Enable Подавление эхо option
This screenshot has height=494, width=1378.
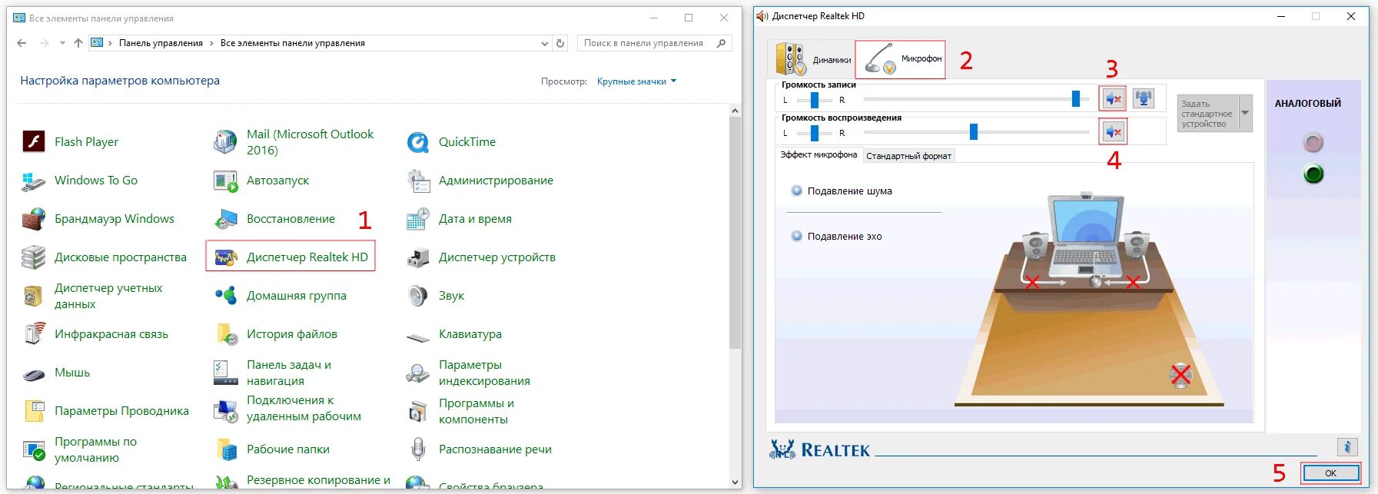tap(796, 236)
